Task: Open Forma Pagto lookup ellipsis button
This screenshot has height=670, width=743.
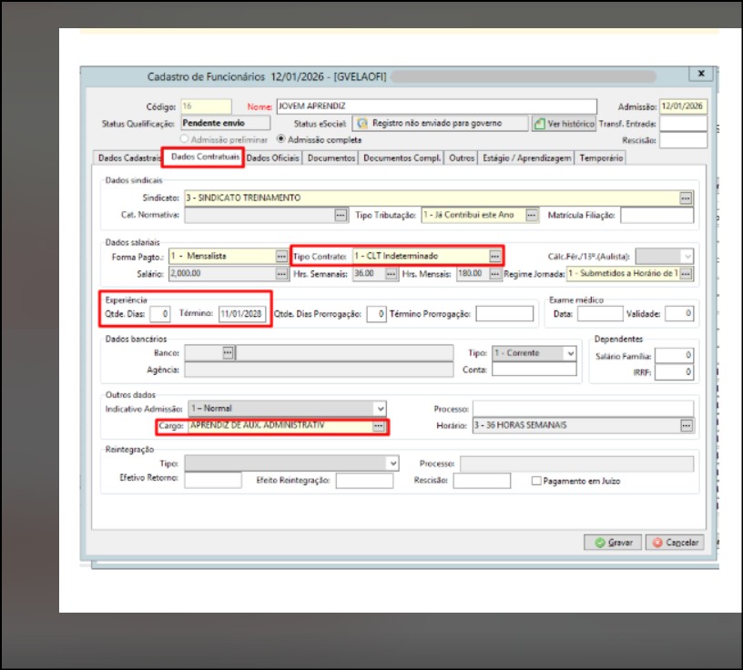Action: coord(281,257)
